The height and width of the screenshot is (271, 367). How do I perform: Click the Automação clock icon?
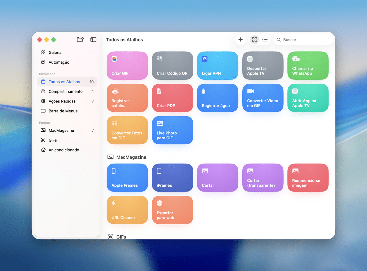43,62
